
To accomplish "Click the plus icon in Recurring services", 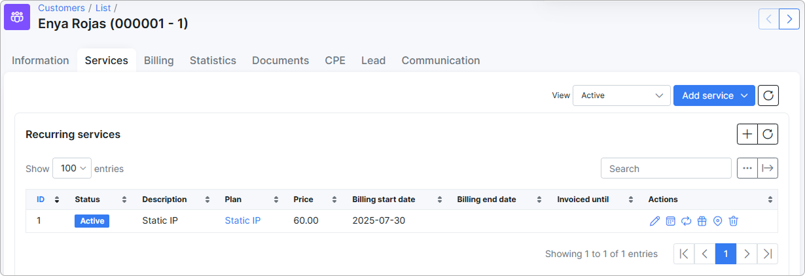I will coord(747,134).
